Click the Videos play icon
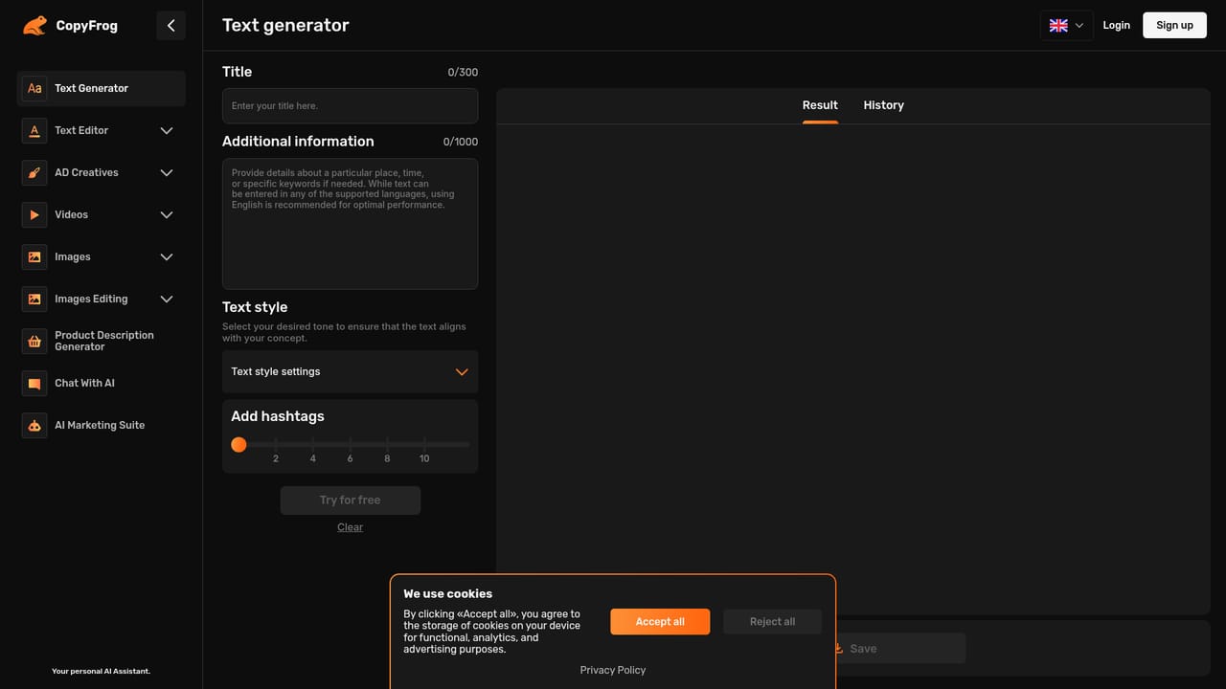Screen dimensions: 1226x689 coord(34,214)
